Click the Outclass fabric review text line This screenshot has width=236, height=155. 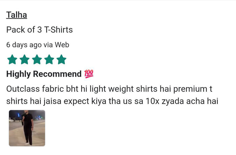tap(109, 89)
